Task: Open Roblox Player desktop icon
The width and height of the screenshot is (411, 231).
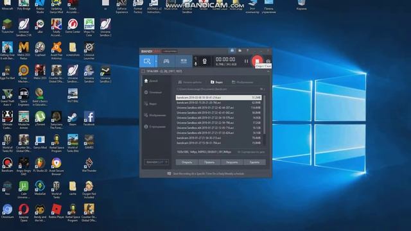Action: point(57,211)
